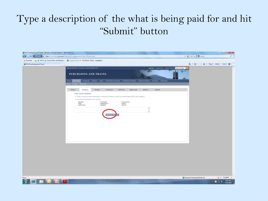Screen dimensions: 268x201
Task: Switch to the Vendor tab
Action: (x=97, y=90)
